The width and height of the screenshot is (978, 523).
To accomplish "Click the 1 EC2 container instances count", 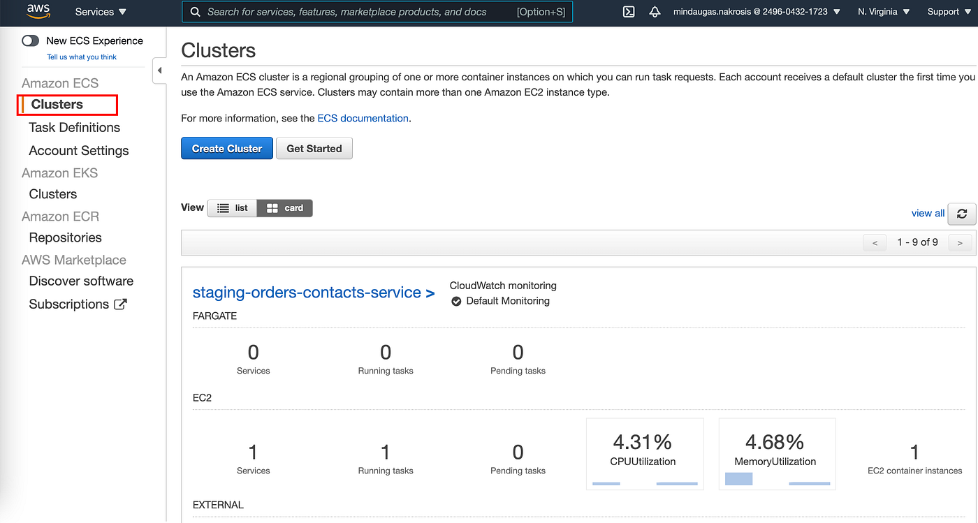I will tap(915, 452).
